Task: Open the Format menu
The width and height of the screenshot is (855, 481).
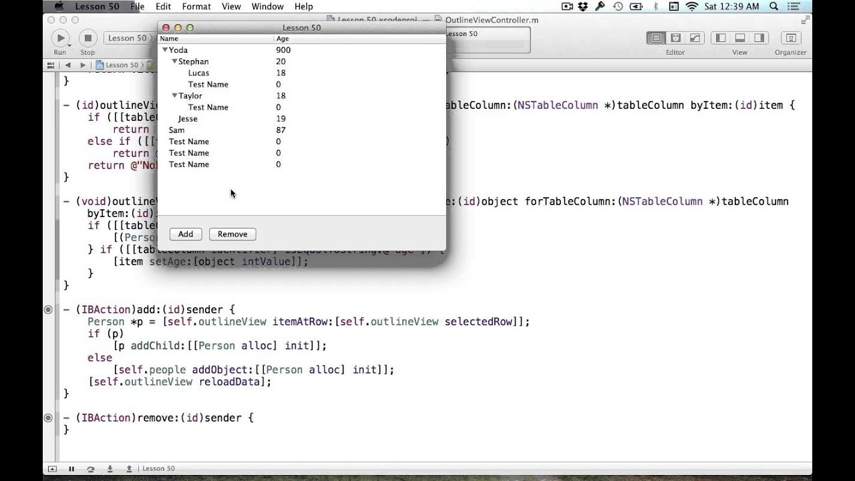Action: pos(196,7)
